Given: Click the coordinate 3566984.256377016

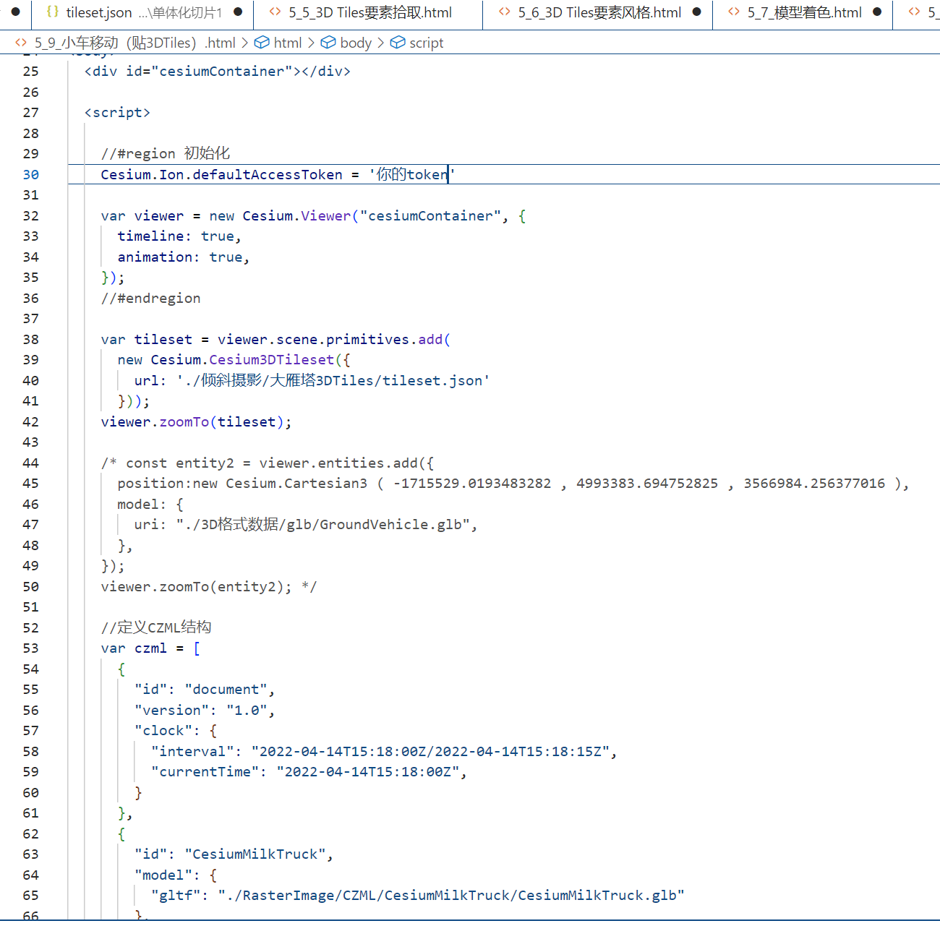Looking at the screenshot, I should [x=814, y=483].
